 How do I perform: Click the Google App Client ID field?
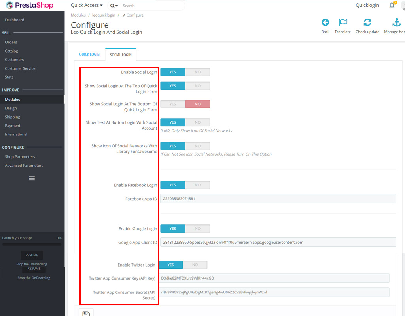tap(278, 243)
